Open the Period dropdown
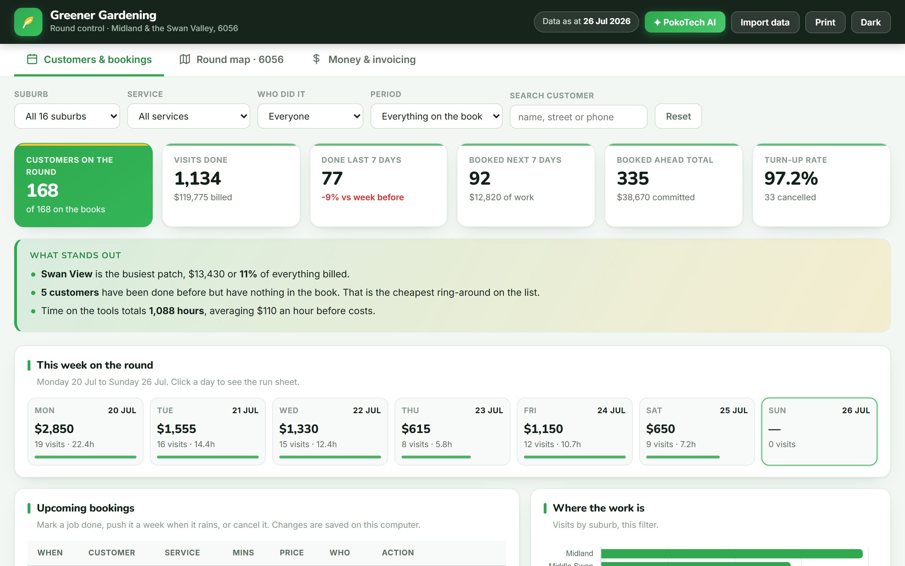The width and height of the screenshot is (905, 566). point(437,116)
